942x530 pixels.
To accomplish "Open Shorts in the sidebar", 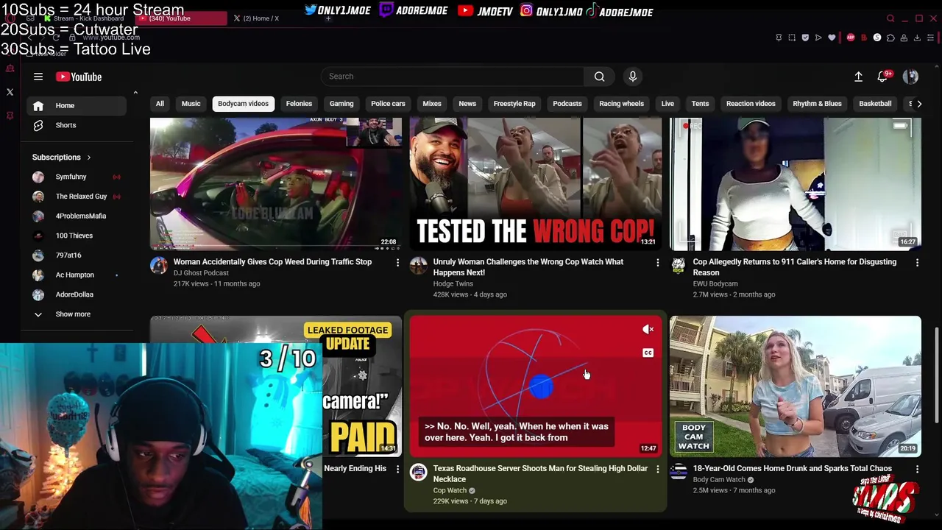I will tap(77, 125).
